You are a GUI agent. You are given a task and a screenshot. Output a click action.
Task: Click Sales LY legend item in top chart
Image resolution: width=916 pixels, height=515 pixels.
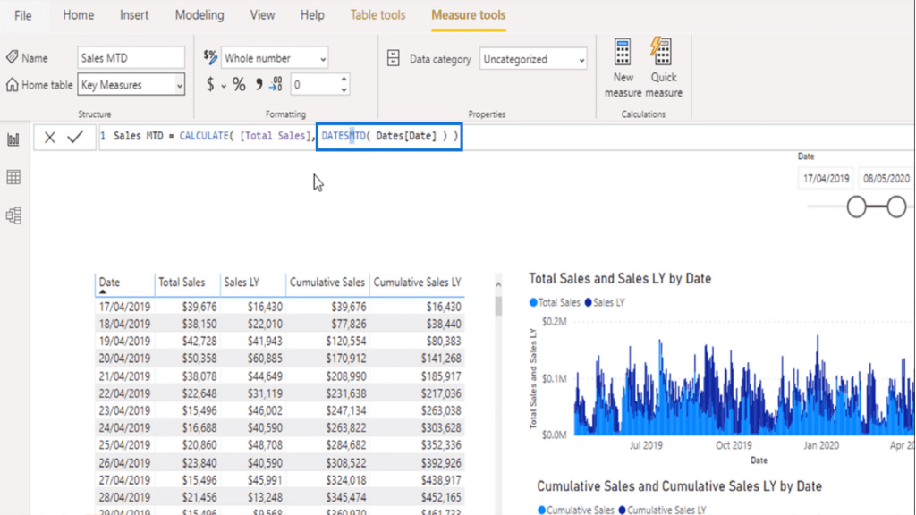point(605,302)
